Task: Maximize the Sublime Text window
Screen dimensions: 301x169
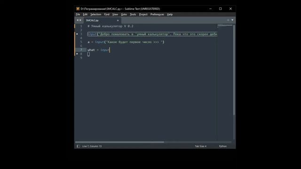Action: 221,9
